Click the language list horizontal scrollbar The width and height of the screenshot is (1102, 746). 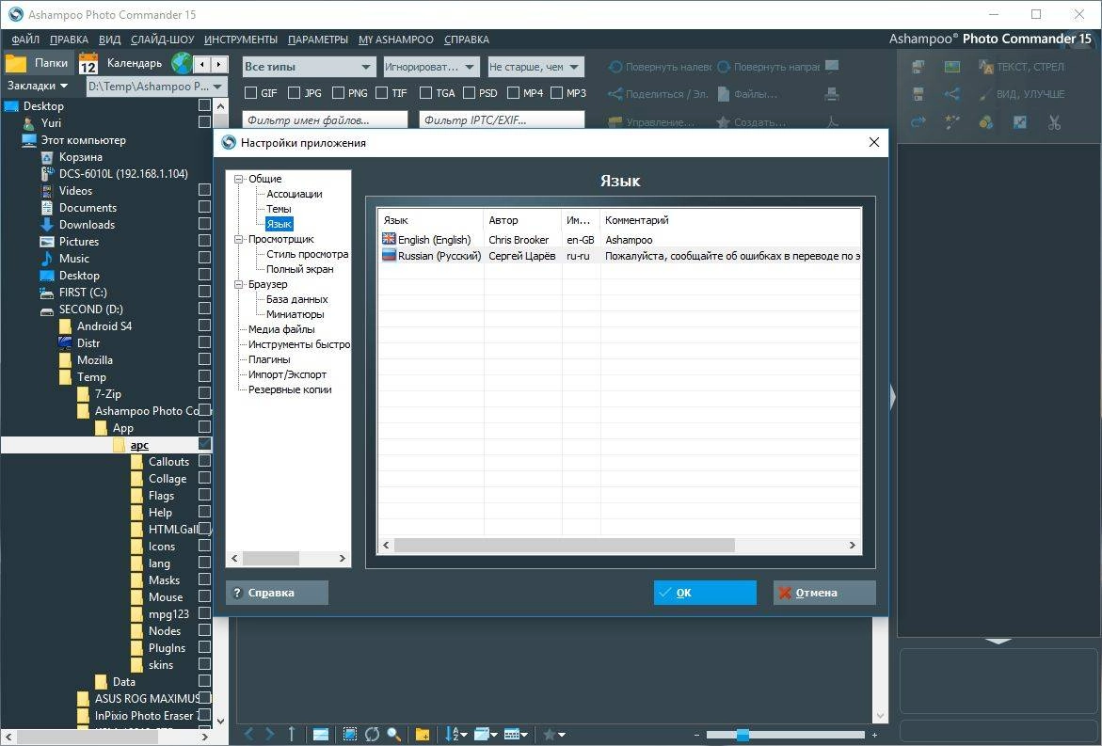click(619, 545)
